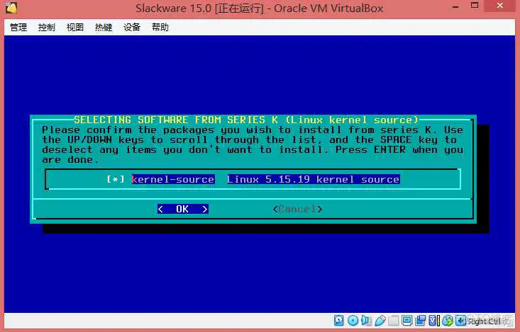Click the text line starting 'the UP/DOWN keys'
This screenshot has width=520, height=332.
[x=249, y=139]
